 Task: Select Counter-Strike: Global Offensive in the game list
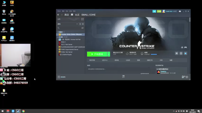click(x=70, y=35)
